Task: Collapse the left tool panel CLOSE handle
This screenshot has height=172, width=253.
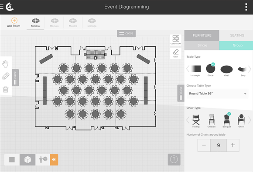Action: tap(15, 77)
